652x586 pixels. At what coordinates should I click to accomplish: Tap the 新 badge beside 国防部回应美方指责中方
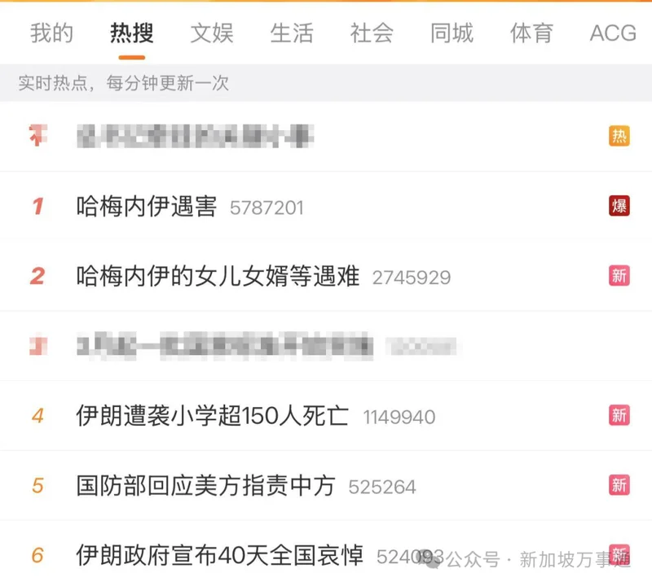[619, 484]
